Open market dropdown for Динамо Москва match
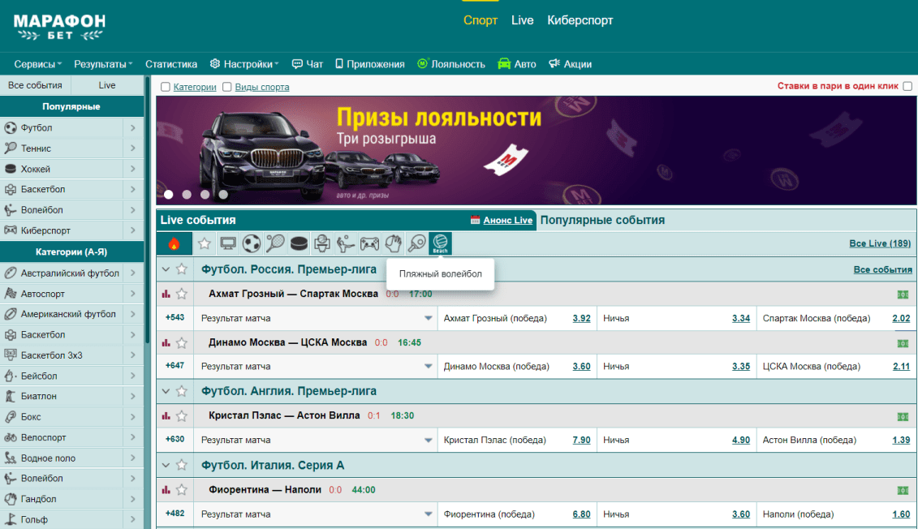Viewport: 918px width, 529px height. [428, 366]
